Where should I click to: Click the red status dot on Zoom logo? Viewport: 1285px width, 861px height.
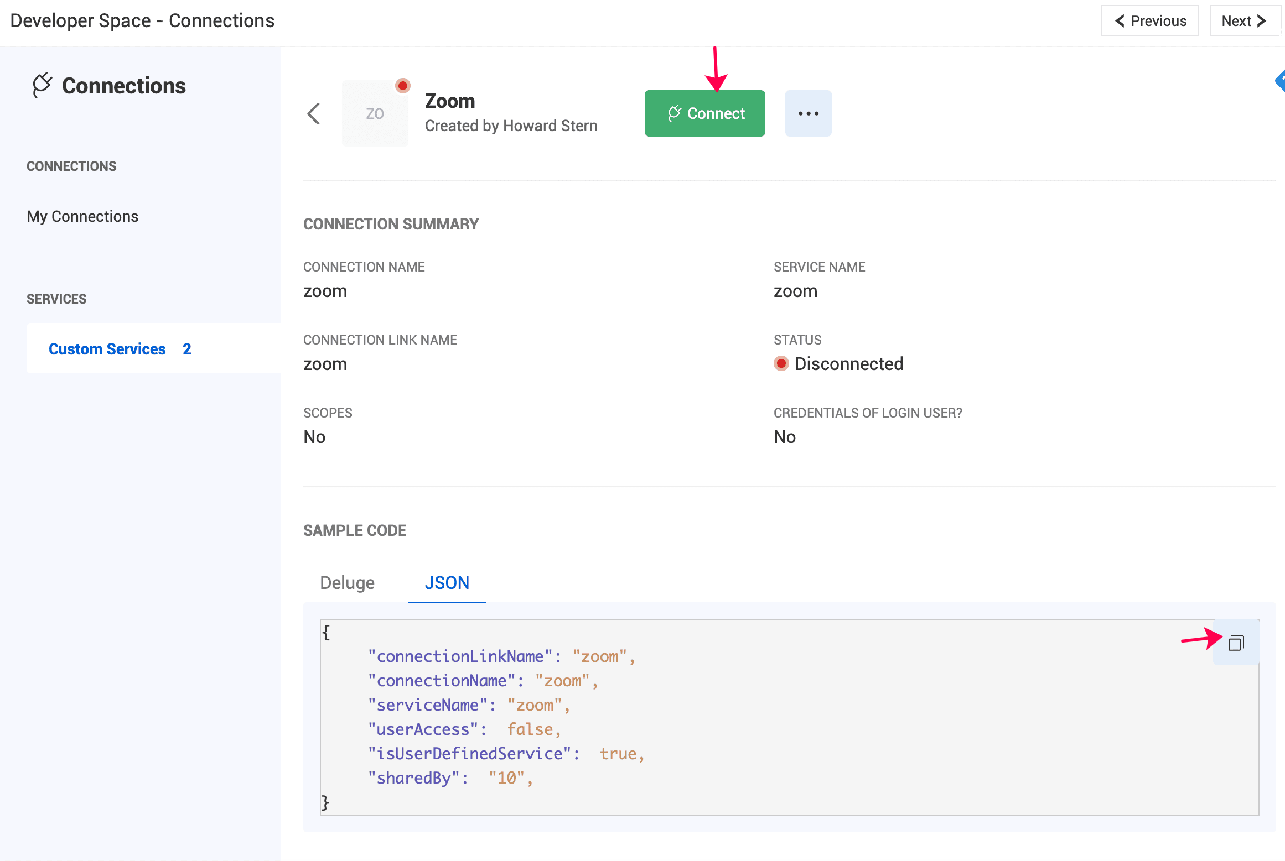pyautogui.click(x=403, y=86)
